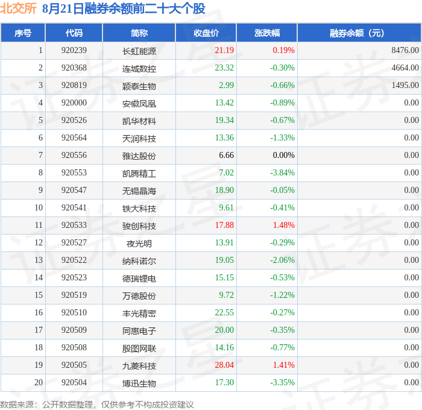Screen dimensions: 422x410
Task: Click the 融券余额(元) column header
Action: [x=359, y=33]
